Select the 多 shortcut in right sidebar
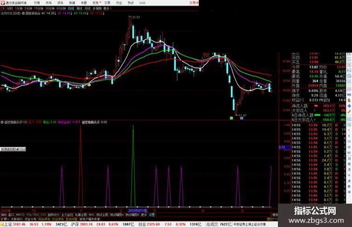Viewport: 352px width, 227px height. coord(349,181)
